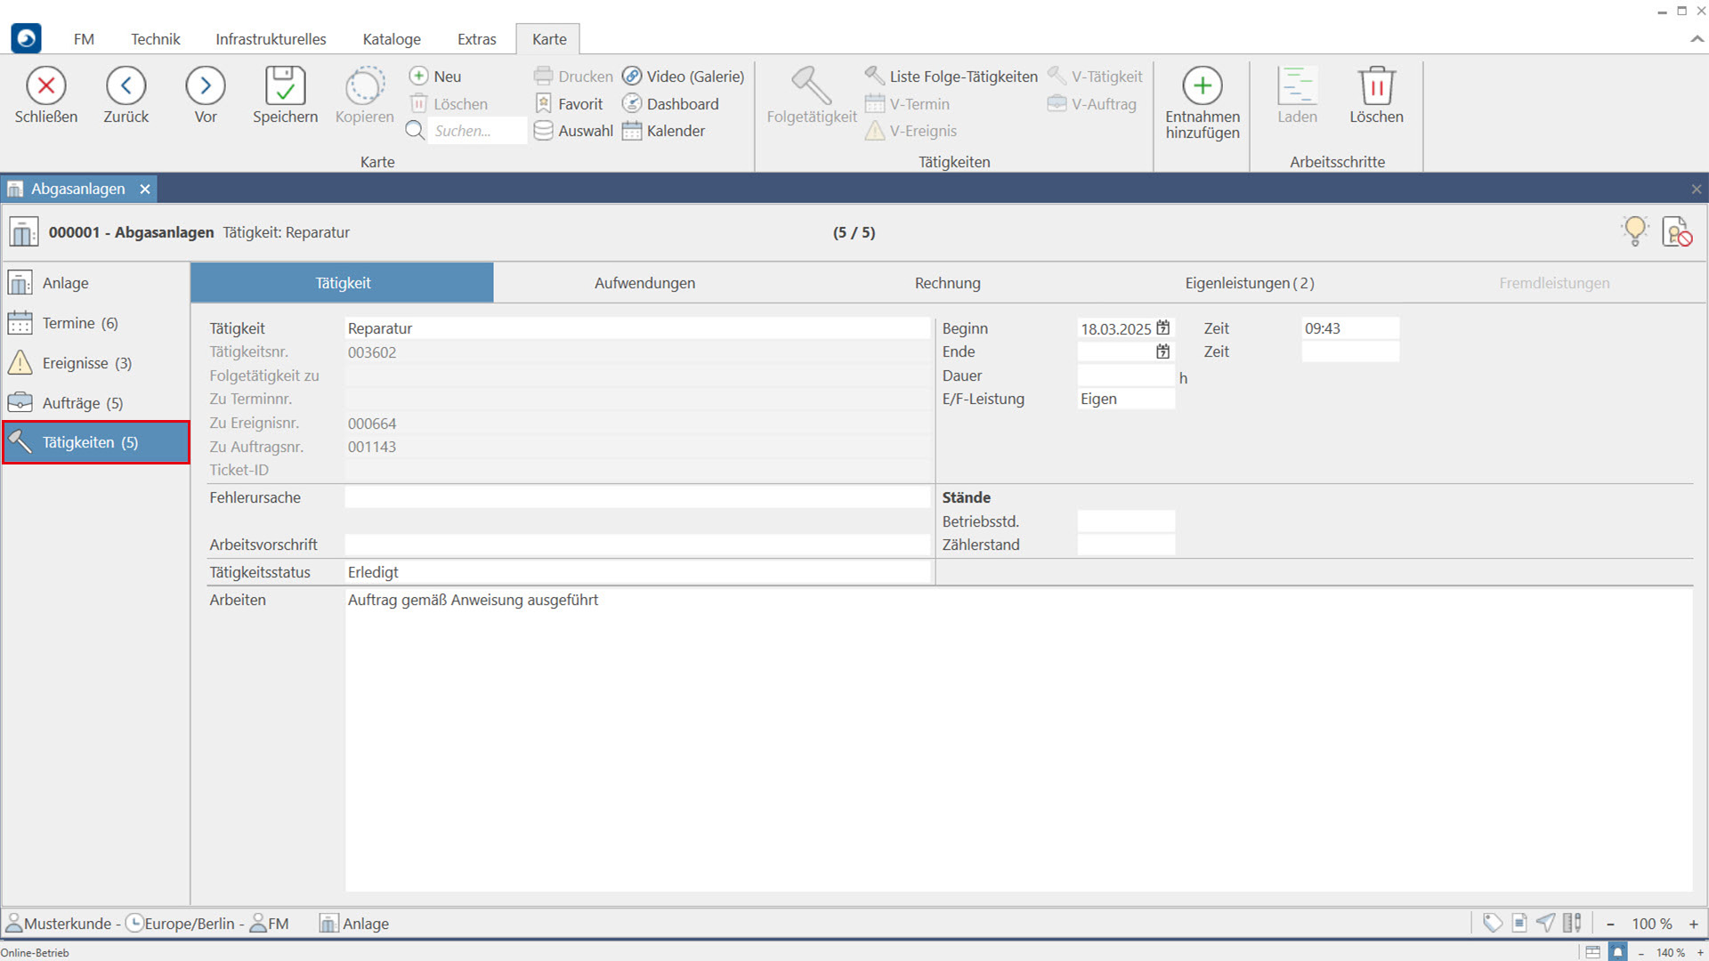Screen dimensions: 1709x961
Task: Click the Suchen search field
Action: tap(475, 131)
